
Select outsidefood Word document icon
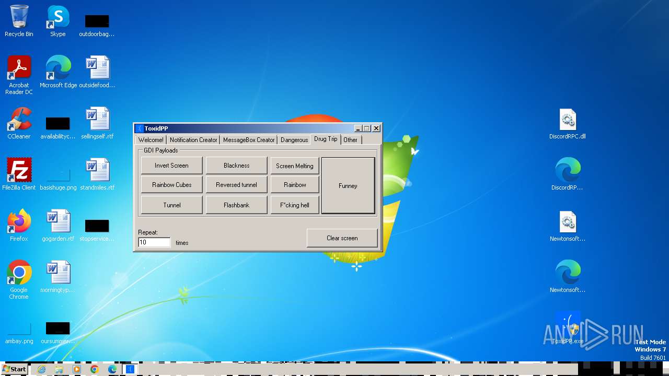[97, 72]
